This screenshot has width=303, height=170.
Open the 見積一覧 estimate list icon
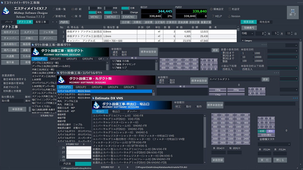pos(54,9)
